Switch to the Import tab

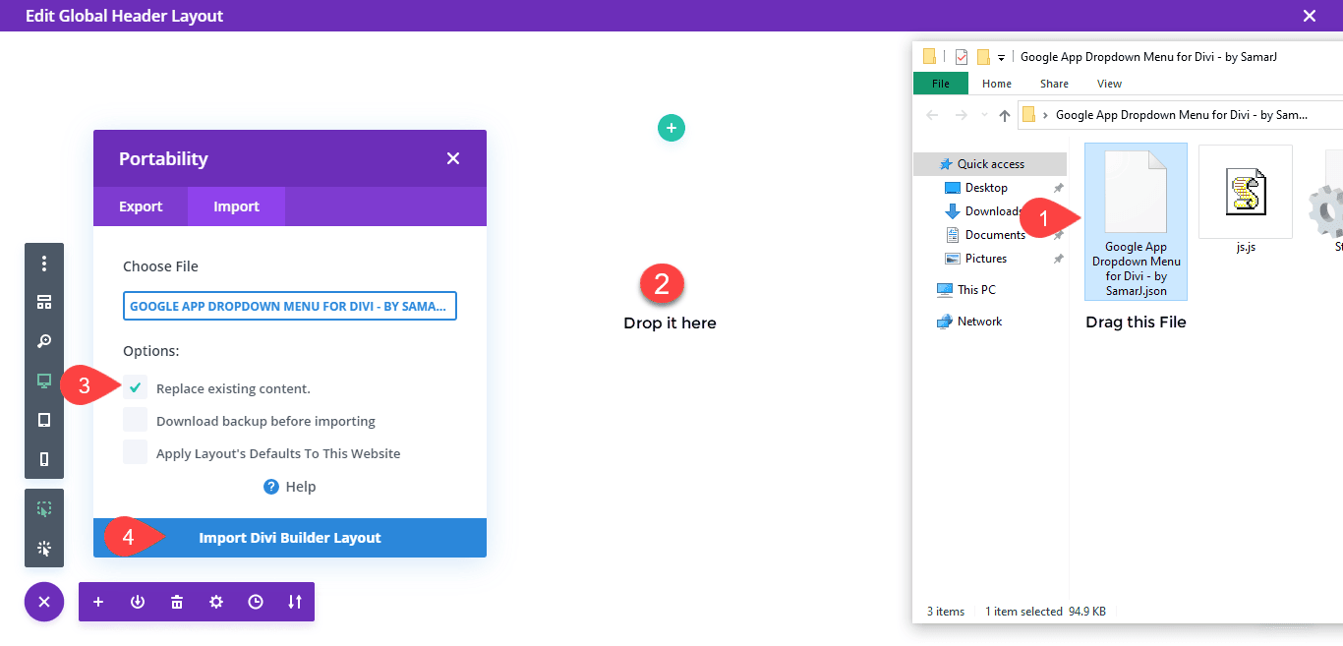(237, 206)
